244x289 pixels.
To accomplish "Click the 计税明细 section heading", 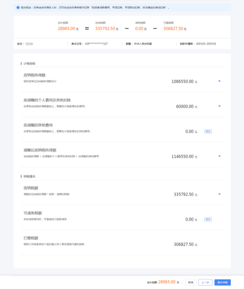I will coord(30,64).
